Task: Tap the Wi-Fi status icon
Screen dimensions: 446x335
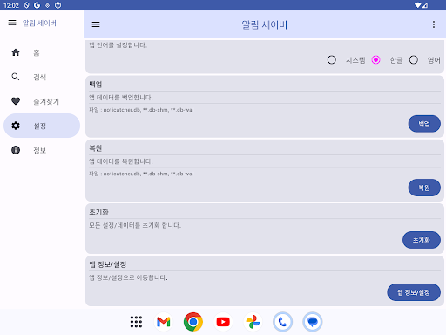Action: (x=418, y=5)
